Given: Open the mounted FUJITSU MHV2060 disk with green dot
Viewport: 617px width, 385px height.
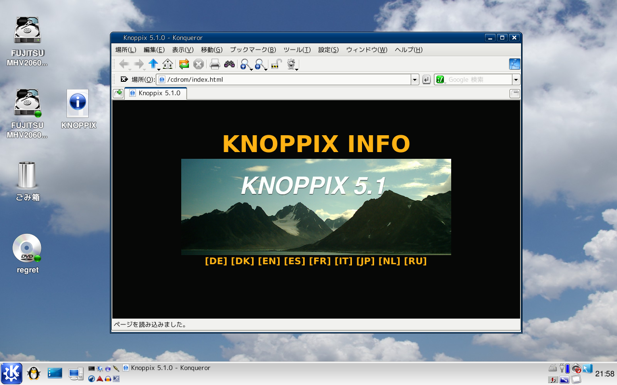Looking at the screenshot, I should (27, 114).
